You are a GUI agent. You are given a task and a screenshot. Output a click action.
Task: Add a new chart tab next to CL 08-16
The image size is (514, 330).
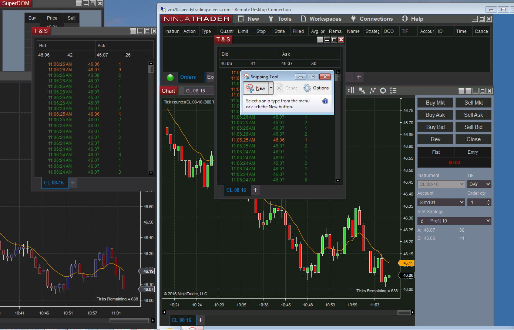(201, 320)
